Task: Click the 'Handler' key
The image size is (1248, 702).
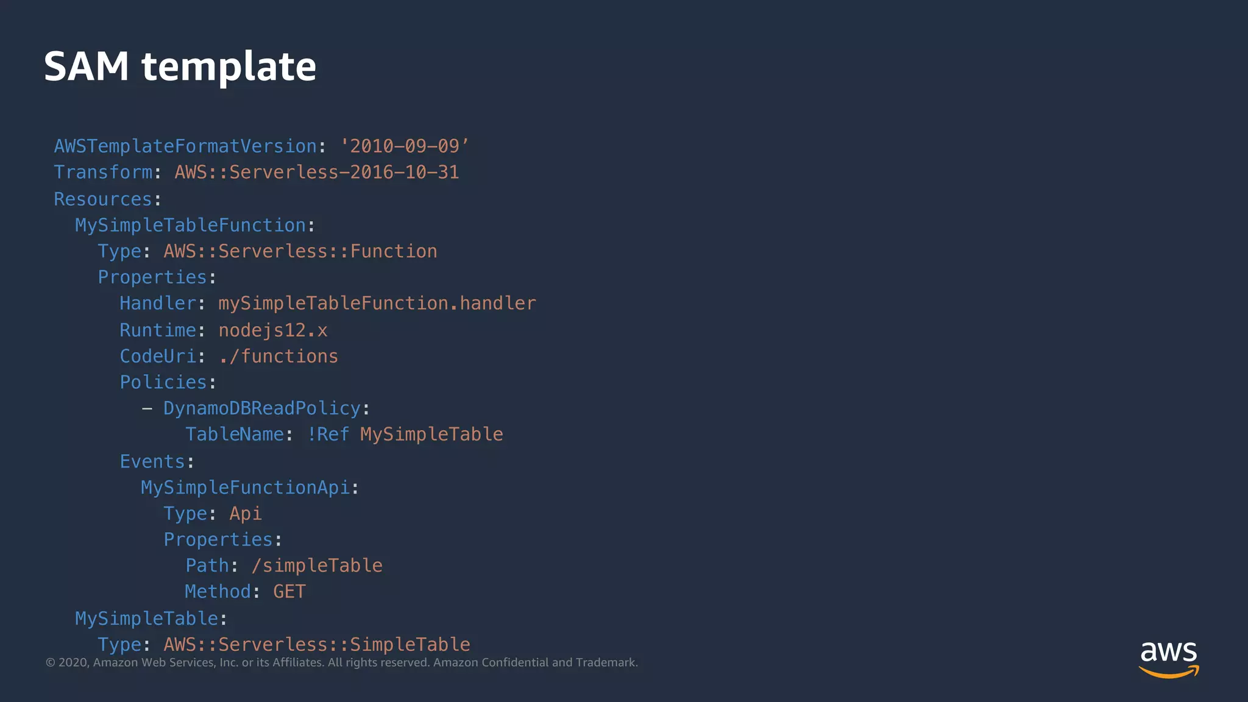Action: (158, 303)
